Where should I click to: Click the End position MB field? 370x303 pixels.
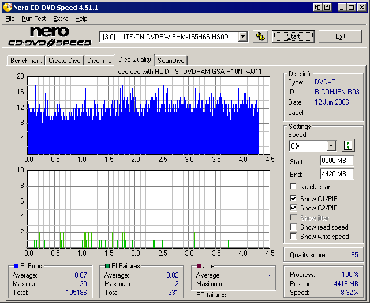tap(337, 174)
